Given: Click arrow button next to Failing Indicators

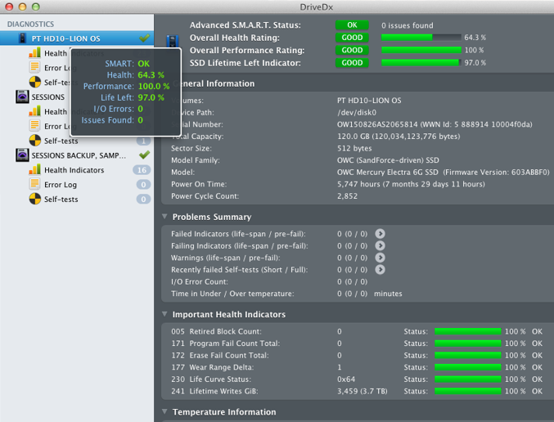Looking at the screenshot, I should point(381,246).
